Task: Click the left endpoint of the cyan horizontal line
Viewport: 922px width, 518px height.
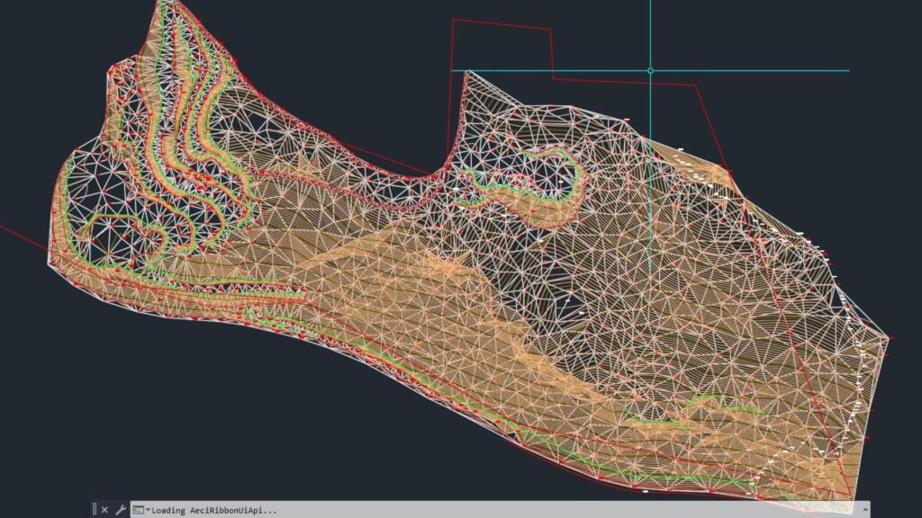Action: [x=453, y=70]
